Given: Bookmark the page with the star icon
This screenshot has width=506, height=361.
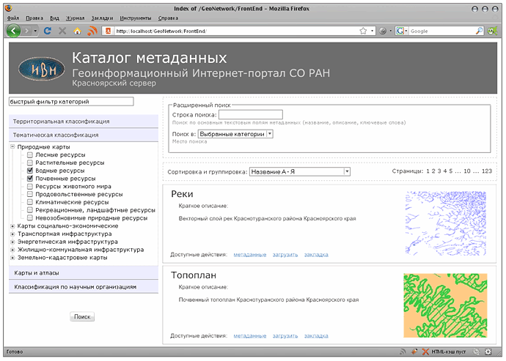Looking at the screenshot, I should click(363, 31).
